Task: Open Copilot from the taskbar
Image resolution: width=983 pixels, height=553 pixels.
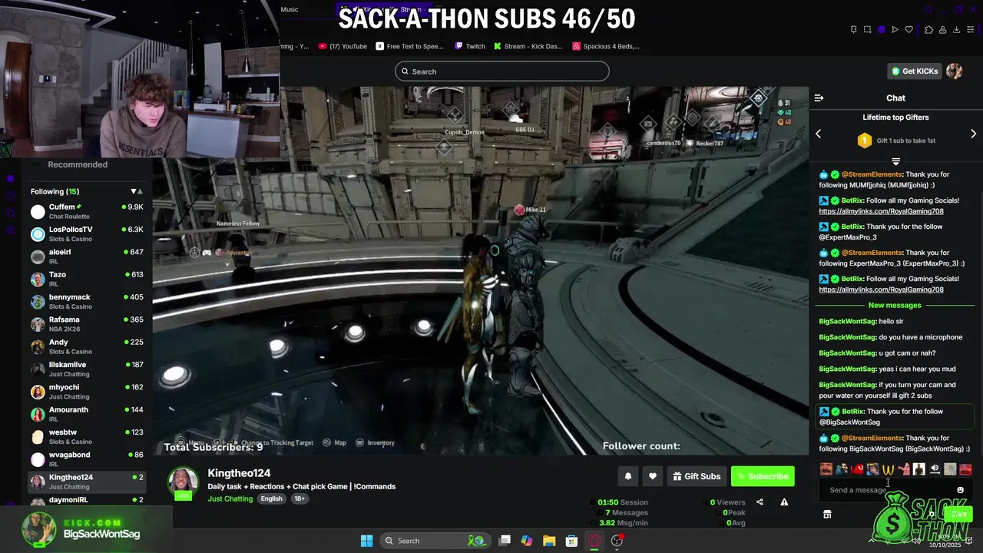Action: pyautogui.click(x=527, y=541)
